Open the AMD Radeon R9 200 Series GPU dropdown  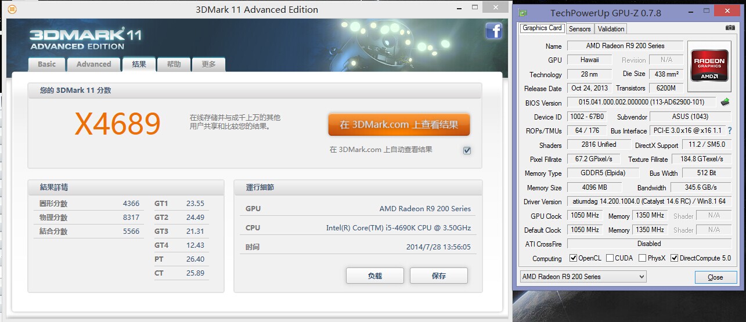point(583,277)
